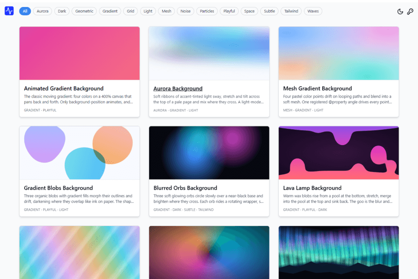Select the Space filter chip
This screenshot has height=279, width=418.
point(249,11)
